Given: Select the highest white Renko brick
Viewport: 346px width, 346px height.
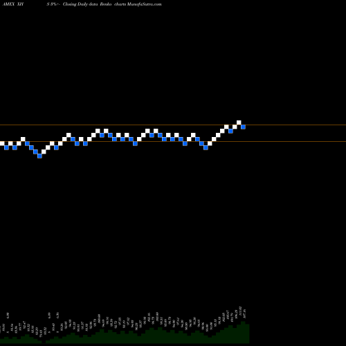Looking at the screenshot, I should tap(239, 122).
